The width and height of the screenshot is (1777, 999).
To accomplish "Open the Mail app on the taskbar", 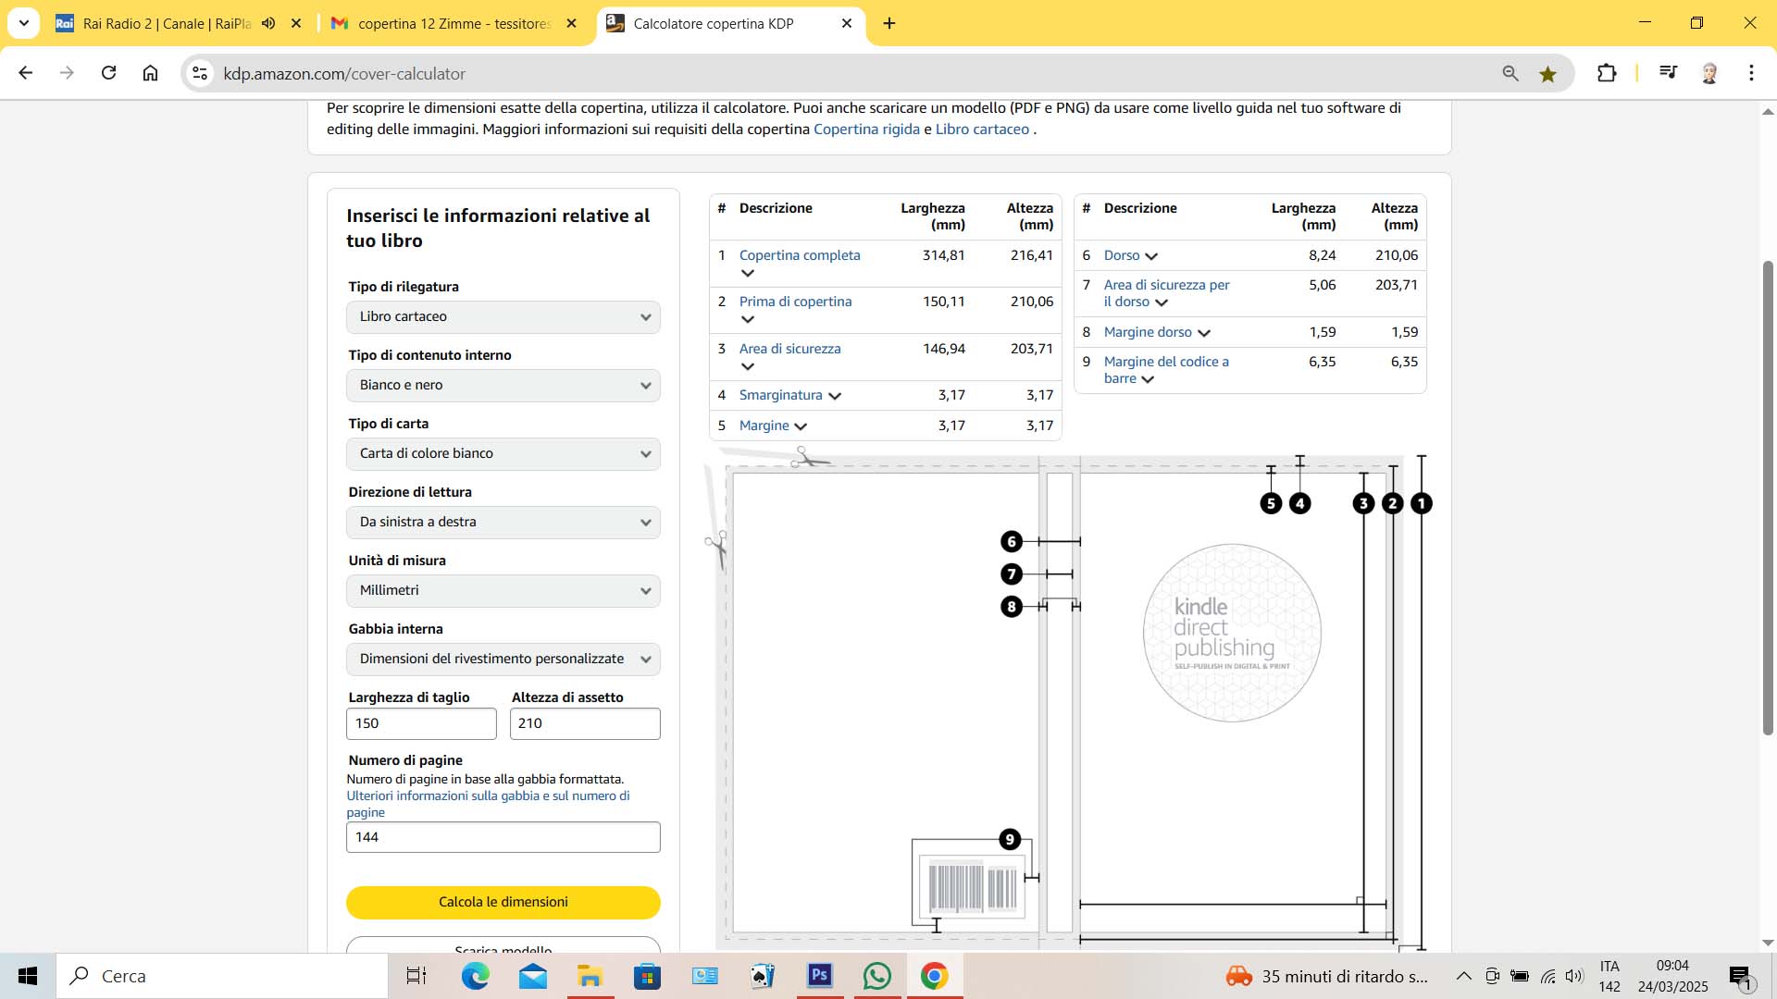I will click(532, 976).
